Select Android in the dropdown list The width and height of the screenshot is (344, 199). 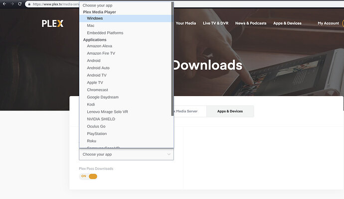(125, 61)
